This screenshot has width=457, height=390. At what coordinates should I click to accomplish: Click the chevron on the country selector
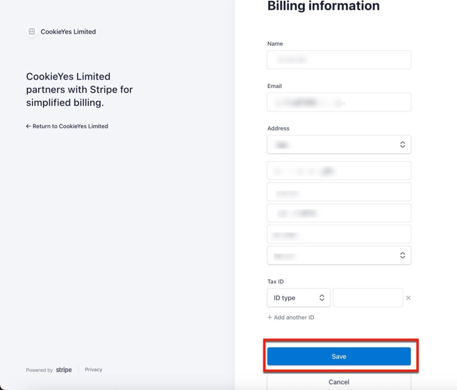(x=402, y=144)
